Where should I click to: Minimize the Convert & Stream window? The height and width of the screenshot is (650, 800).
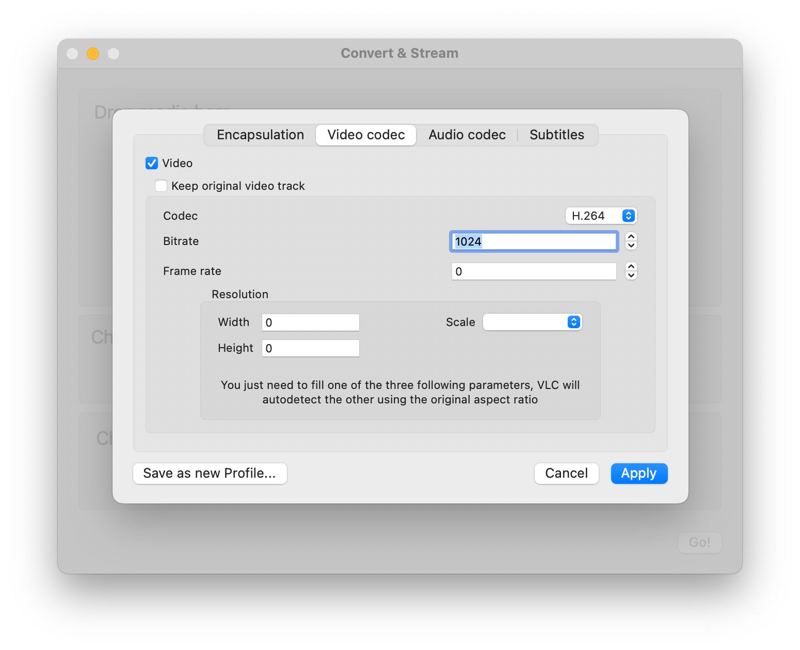(93, 53)
